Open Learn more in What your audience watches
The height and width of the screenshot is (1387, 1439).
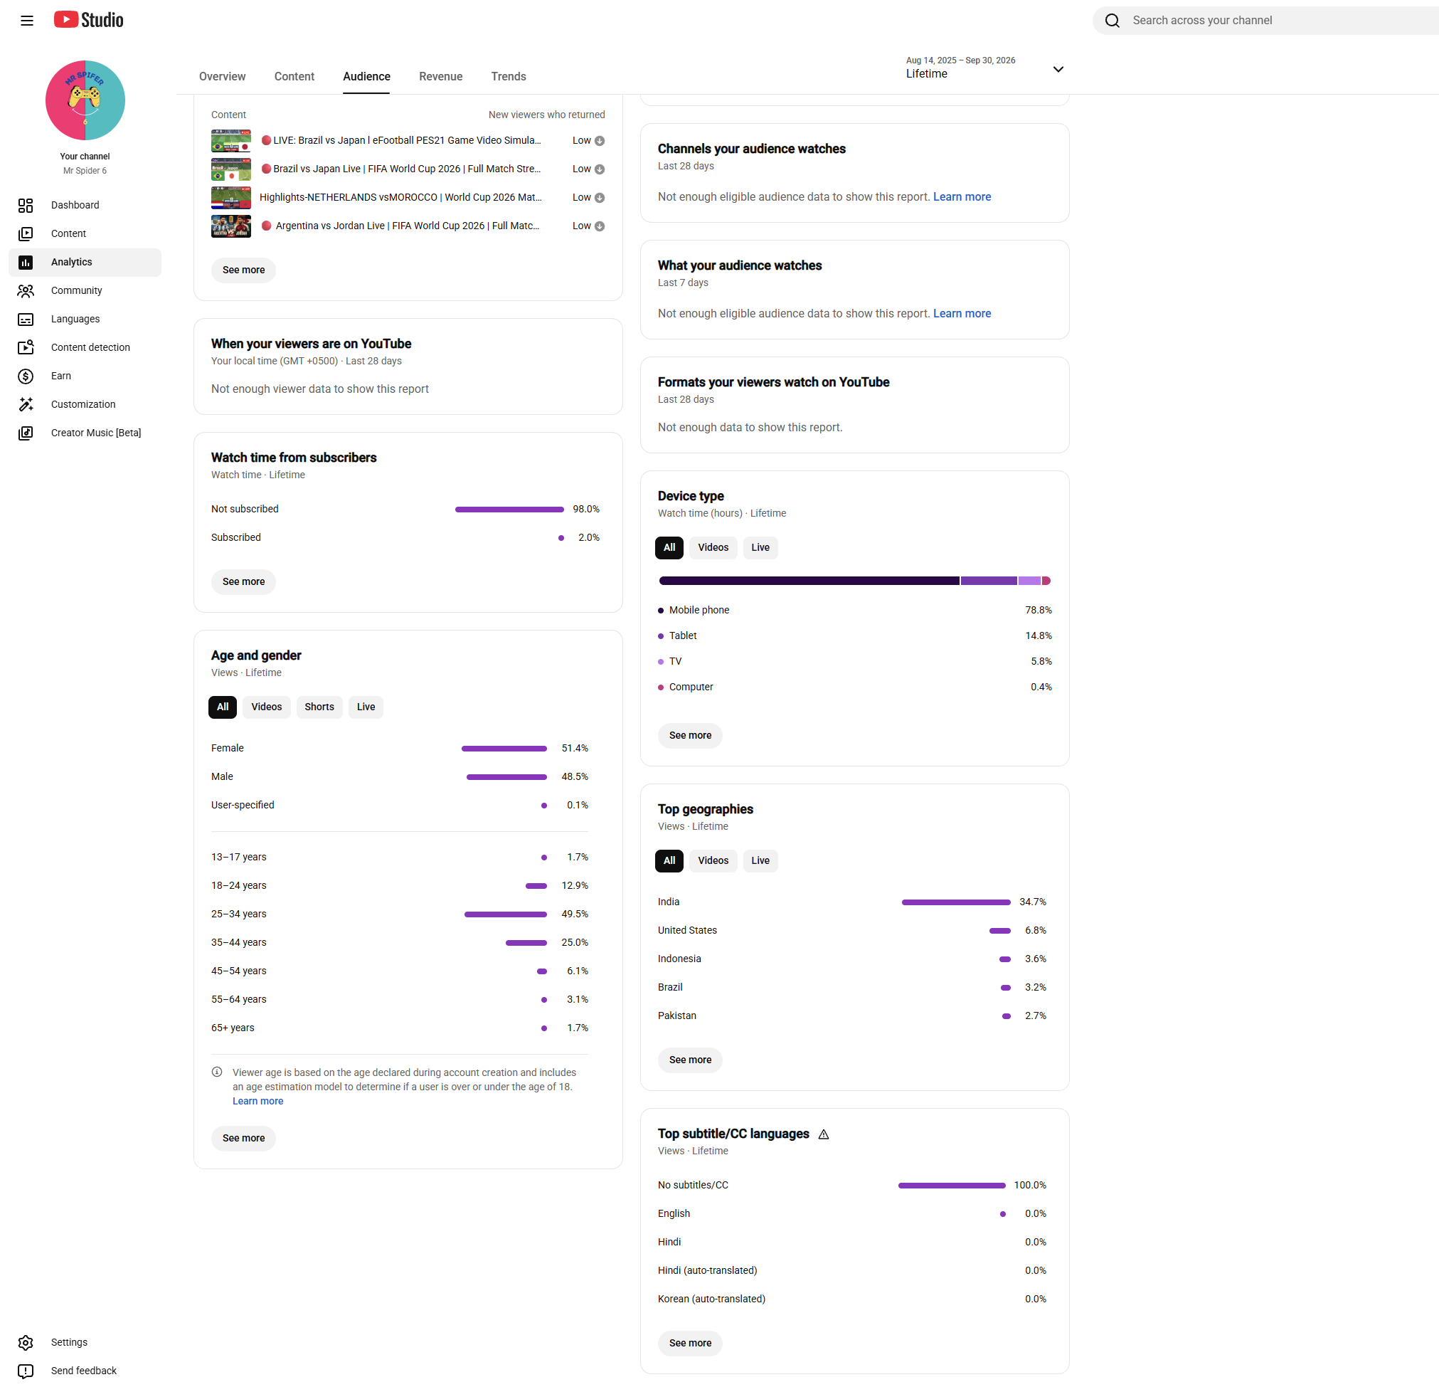click(962, 314)
